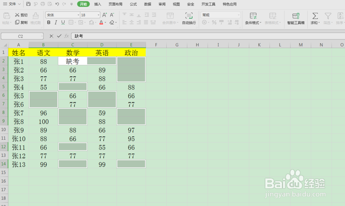Click the Clear format eraser icon
Viewport: 345px width, 206px height.
coord(112,22)
